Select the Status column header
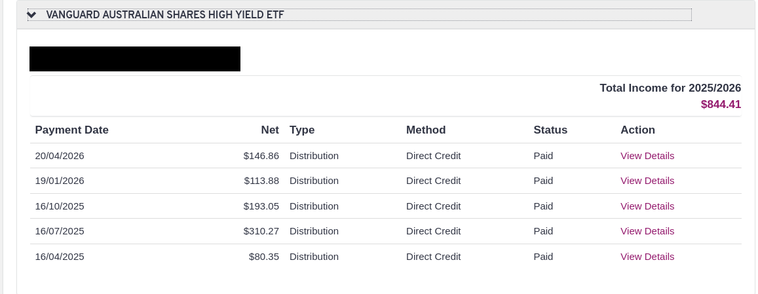Screen dimensions: 758x294 click(550, 130)
